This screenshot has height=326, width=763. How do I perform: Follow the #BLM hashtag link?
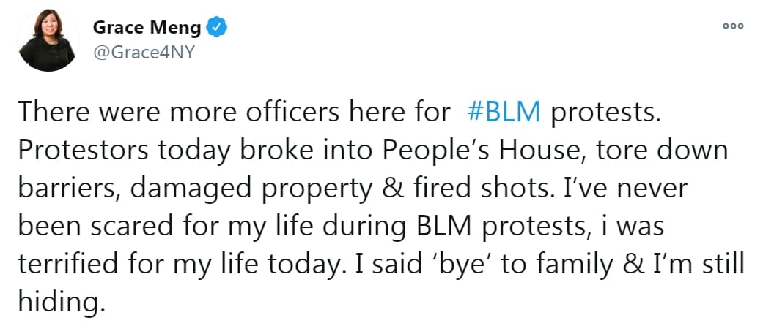point(503,113)
